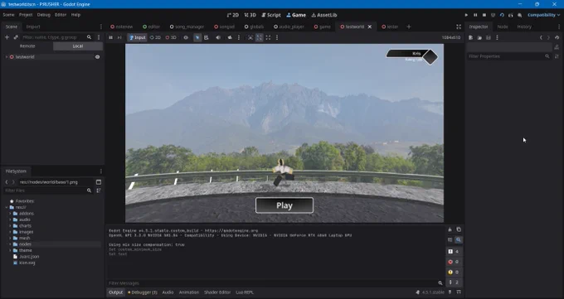Open the AssetLib workspace
Screen dimensions: 564x299
pos(324,15)
